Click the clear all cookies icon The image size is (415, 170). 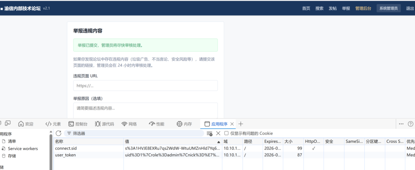tap(210, 133)
